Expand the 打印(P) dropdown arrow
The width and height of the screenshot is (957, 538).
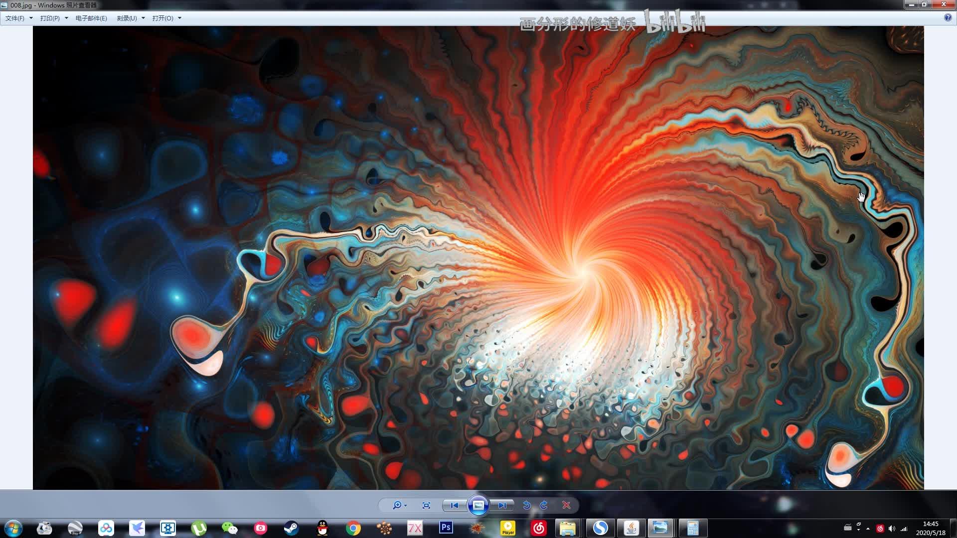(66, 18)
